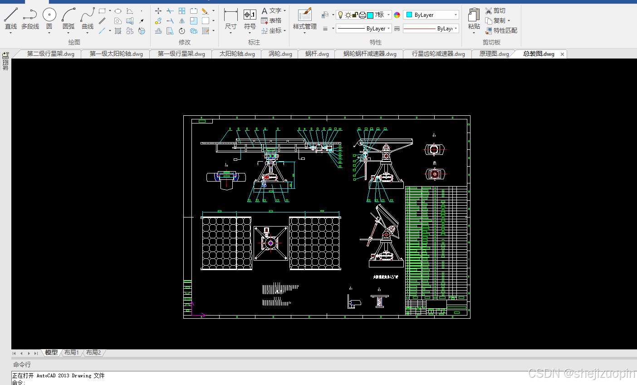Open the color ByLayer dropdown

[x=431, y=15]
